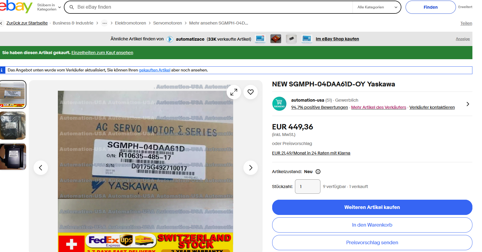Viewport: 482px width, 252px height.
Task: Focus the Stückzahl quantity field
Action: (308, 187)
